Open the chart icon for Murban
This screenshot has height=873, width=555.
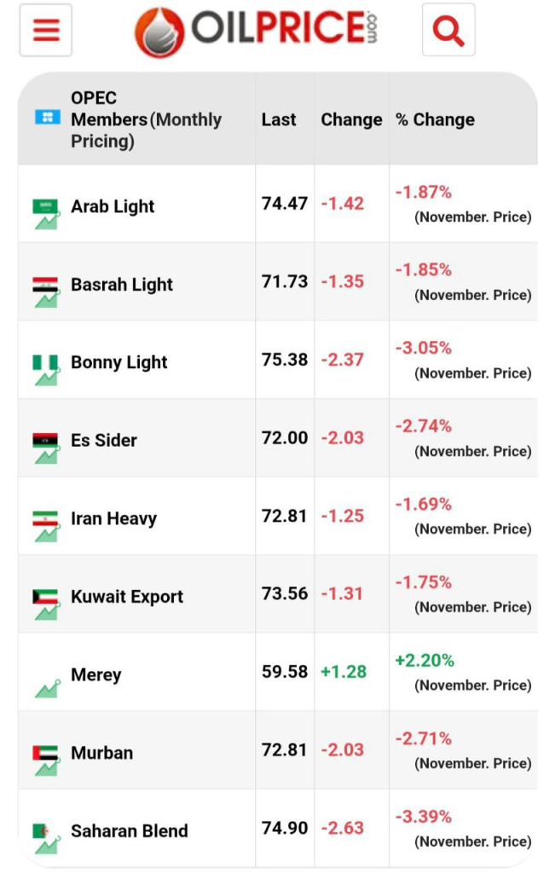click(x=47, y=768)
